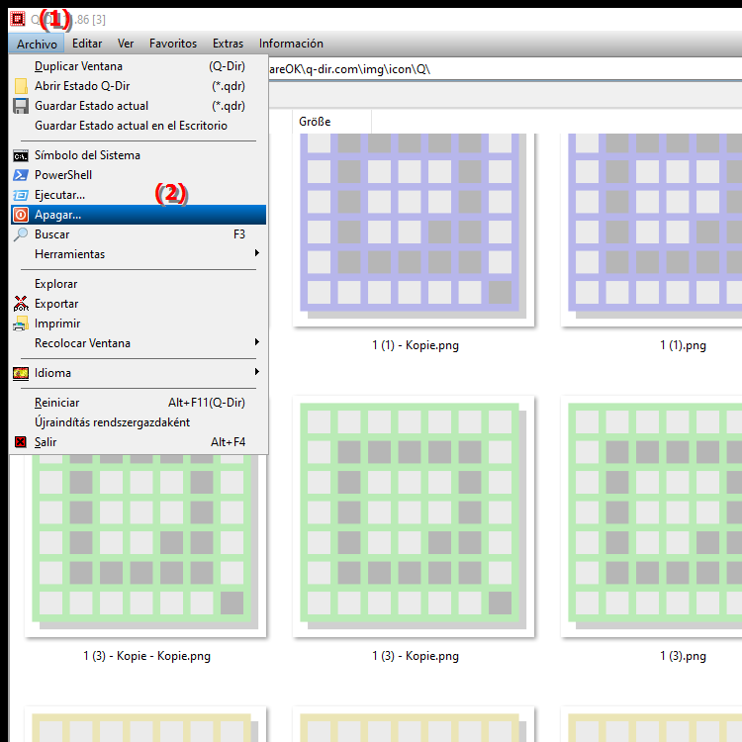742x742 pixels.
Task: Open the Ver menu
Action: coord(126,44)
